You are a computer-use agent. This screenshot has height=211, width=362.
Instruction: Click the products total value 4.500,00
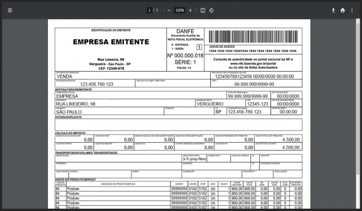[x=291, y=139]
